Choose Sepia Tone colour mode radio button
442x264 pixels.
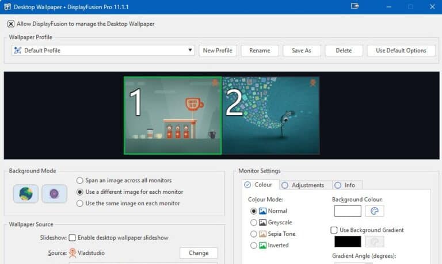pyautogui.click(x=254, y=234)
